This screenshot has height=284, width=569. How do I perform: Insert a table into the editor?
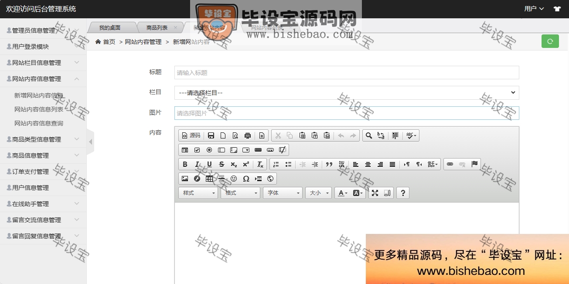pos(209,179)
